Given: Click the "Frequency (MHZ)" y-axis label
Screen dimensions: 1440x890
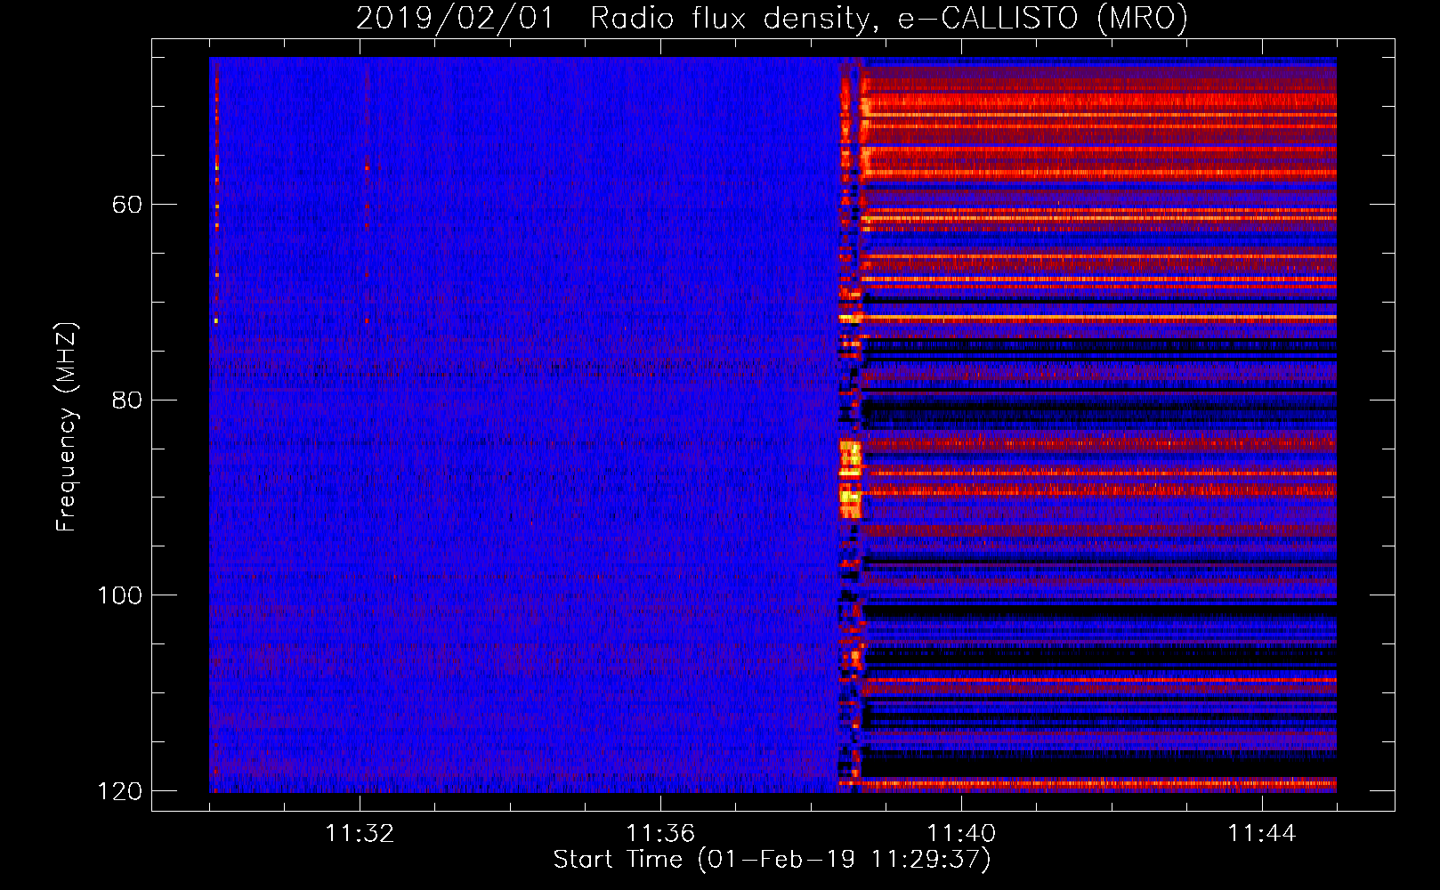Looking at the screenshot, I should (67, 426).
